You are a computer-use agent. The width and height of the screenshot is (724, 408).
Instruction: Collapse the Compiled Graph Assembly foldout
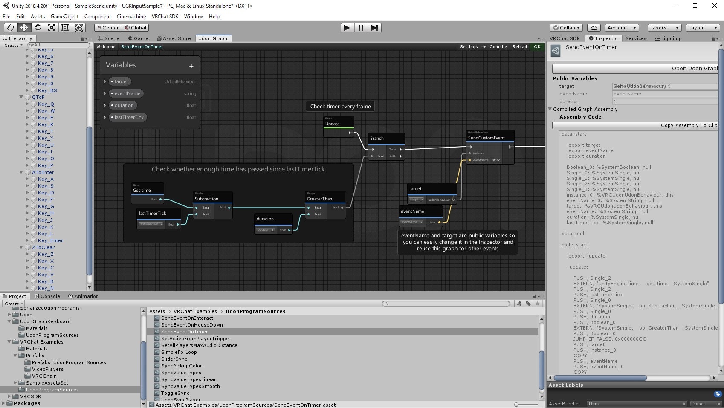pyautogui.click(x=550, y=109)
